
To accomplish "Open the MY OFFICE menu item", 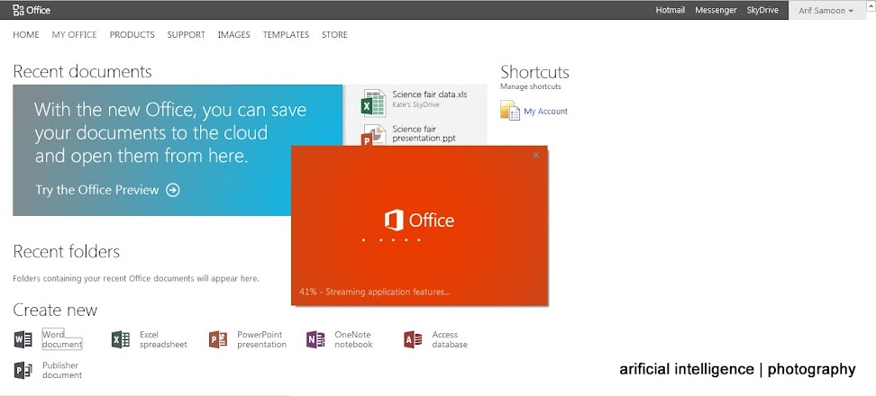I will click(x=74, y=34).
